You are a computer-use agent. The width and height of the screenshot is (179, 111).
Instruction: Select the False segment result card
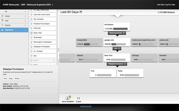click(130, 73)
